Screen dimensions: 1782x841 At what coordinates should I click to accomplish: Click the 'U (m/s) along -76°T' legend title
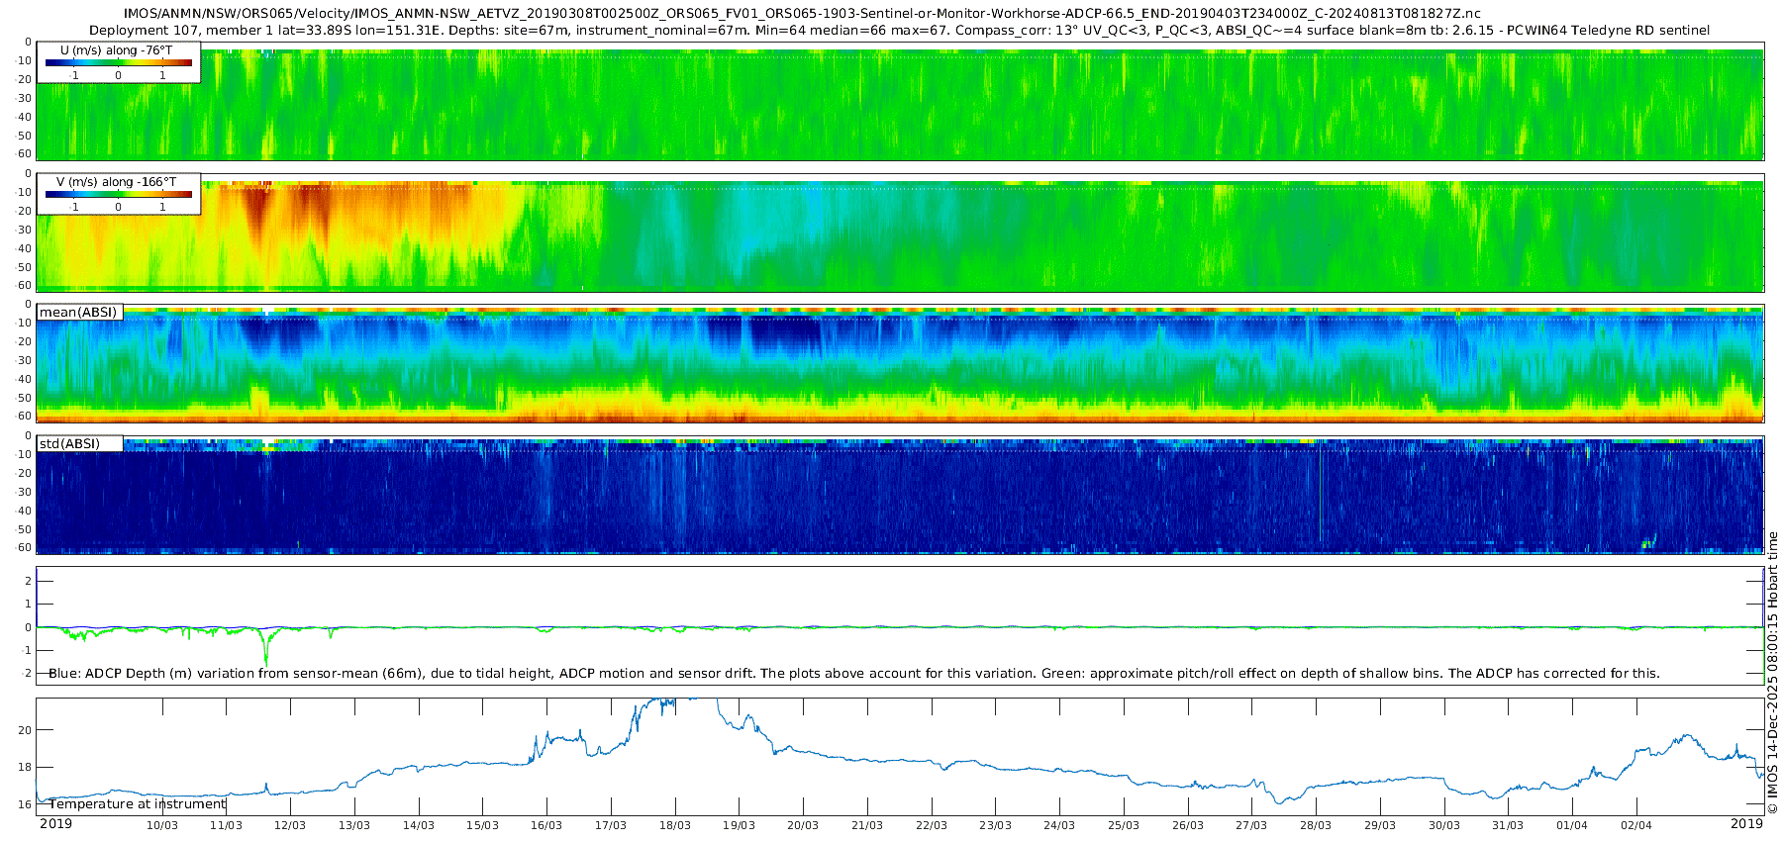pos(117,49)
